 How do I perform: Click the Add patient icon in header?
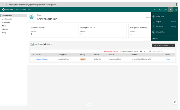coord(165,10)
